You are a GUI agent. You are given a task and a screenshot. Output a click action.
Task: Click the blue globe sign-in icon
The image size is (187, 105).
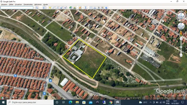(106, 8)
